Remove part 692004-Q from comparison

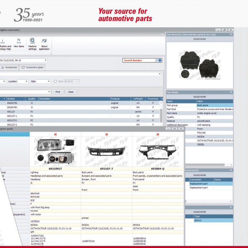coord(158,134)
